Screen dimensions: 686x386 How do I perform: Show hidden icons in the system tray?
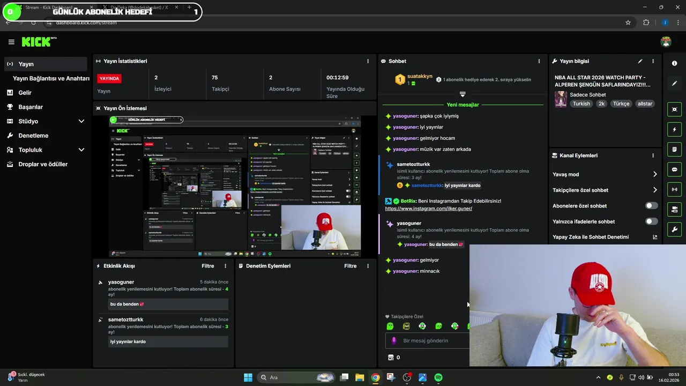click(598, 377)
